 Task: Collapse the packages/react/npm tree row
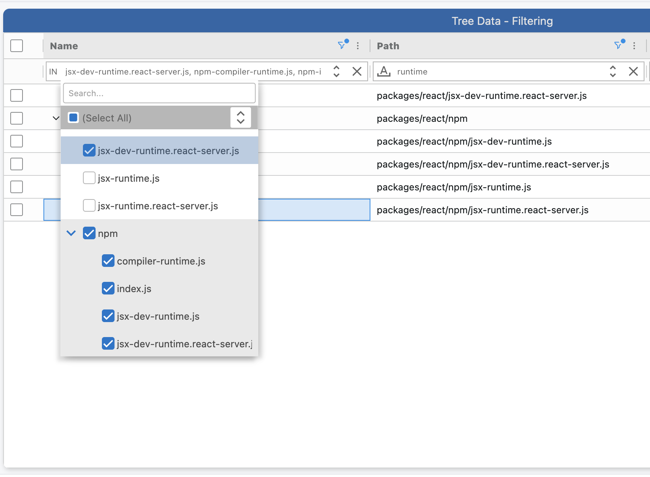[56, 118]
